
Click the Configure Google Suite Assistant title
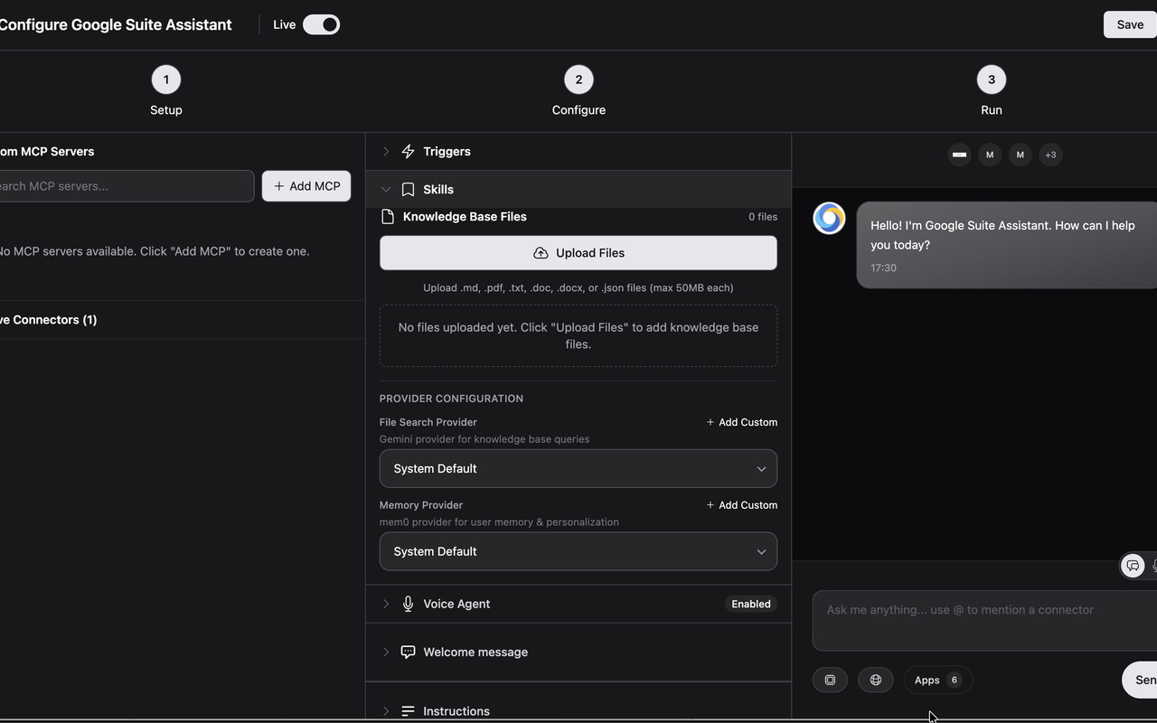116,24
